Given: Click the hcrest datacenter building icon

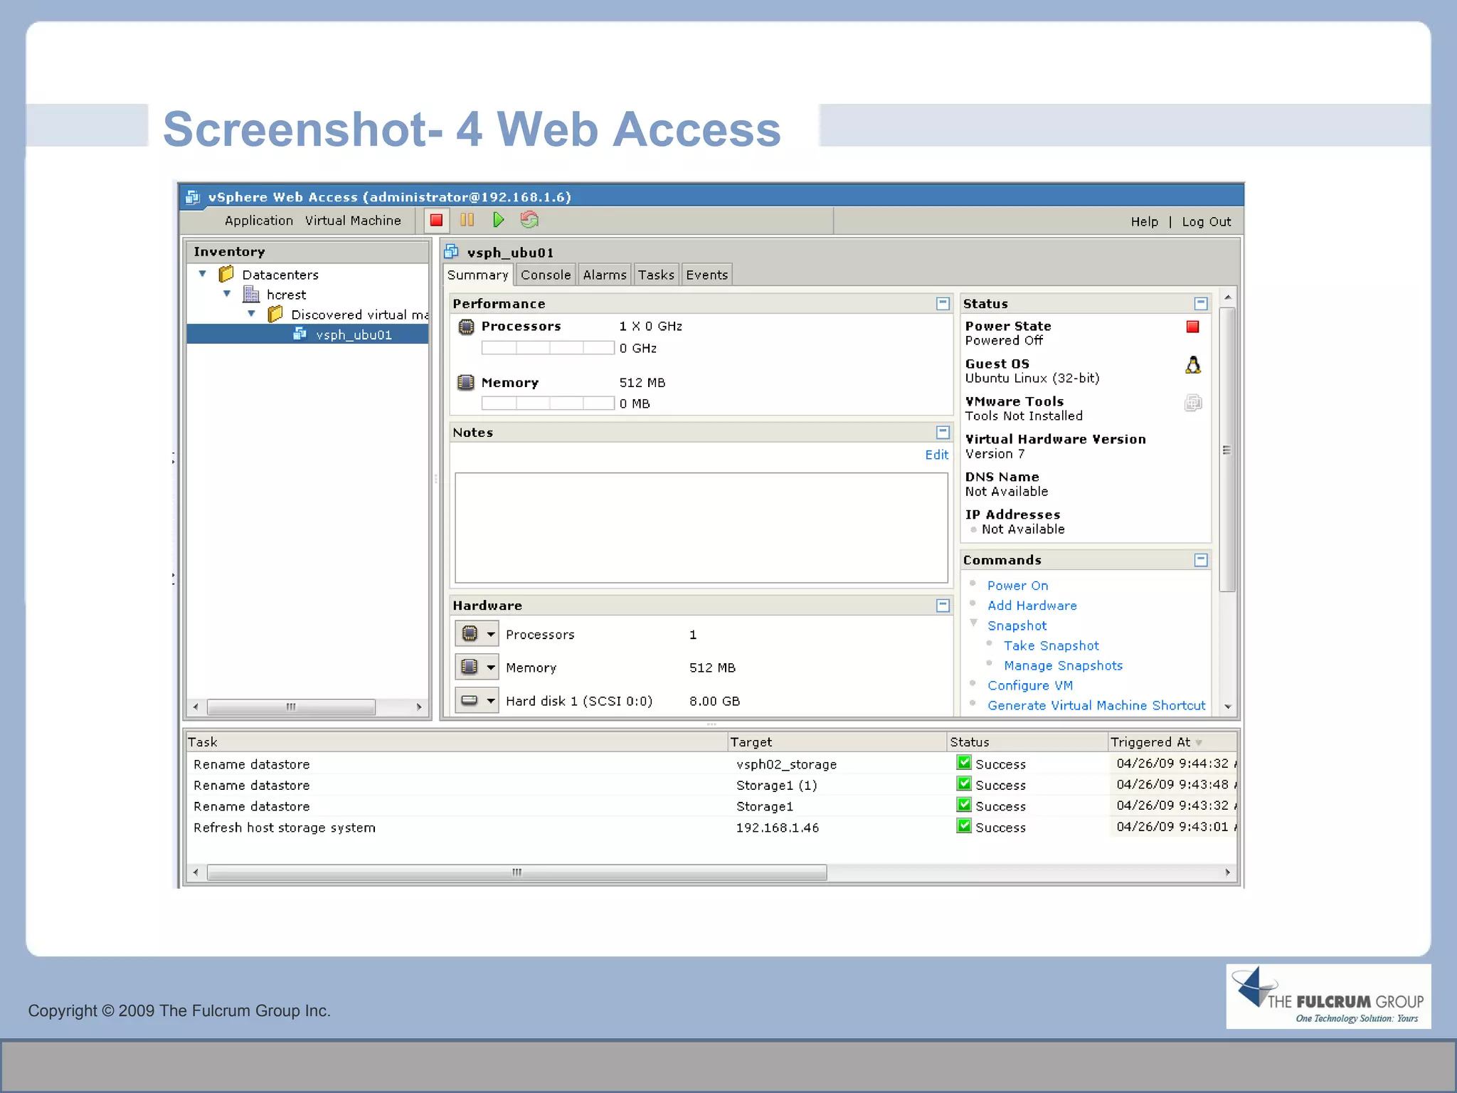Looking at the screenshot, I should click(x=251, y=294).
